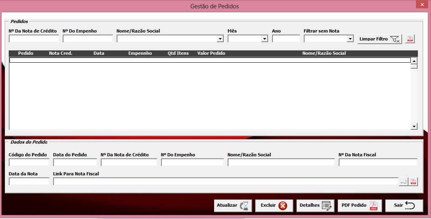Generate the PDF Pedido
Image resolution: width=431 pixels, height=219 pixels.
pos(360,206)
